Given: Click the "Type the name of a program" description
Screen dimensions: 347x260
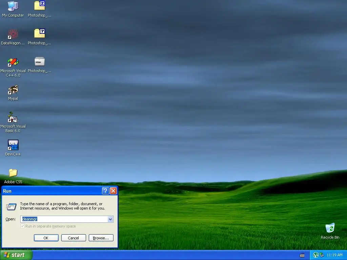Looking at the screenshot, I should coord(62,206).
